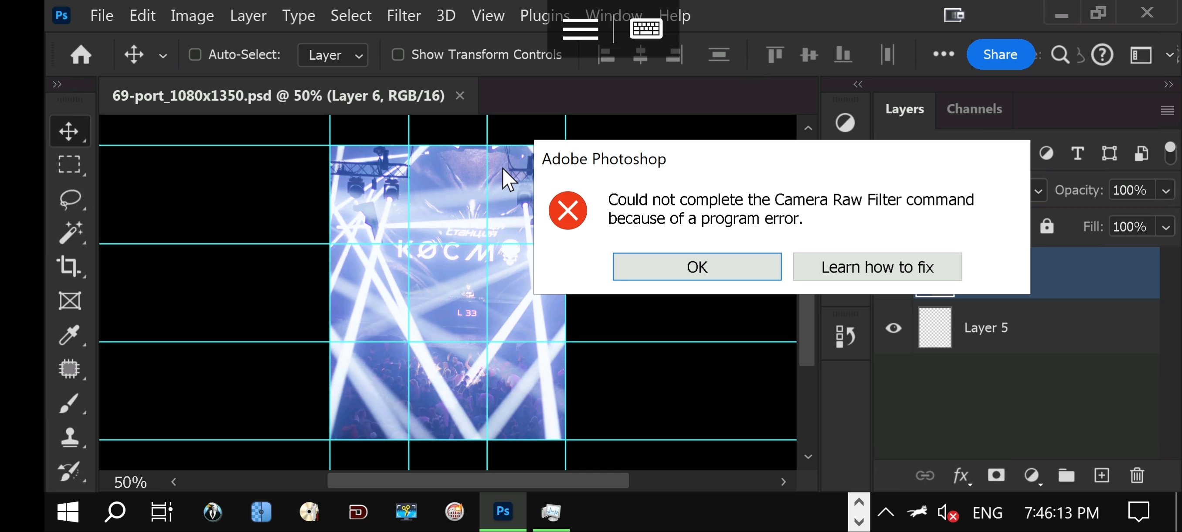1182x532 pixels.
Task: Select the Eyedropper tool
Action: 70,335
